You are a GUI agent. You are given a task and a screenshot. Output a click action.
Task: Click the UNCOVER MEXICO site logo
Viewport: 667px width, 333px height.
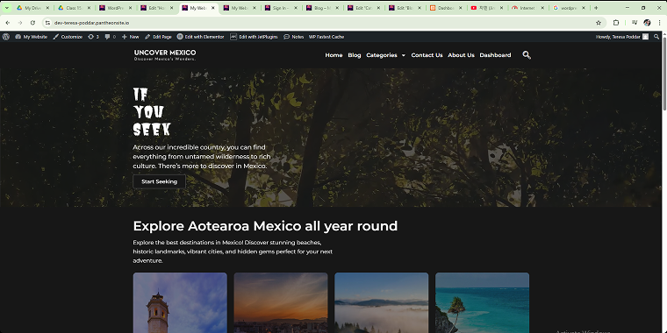point(165,55)
